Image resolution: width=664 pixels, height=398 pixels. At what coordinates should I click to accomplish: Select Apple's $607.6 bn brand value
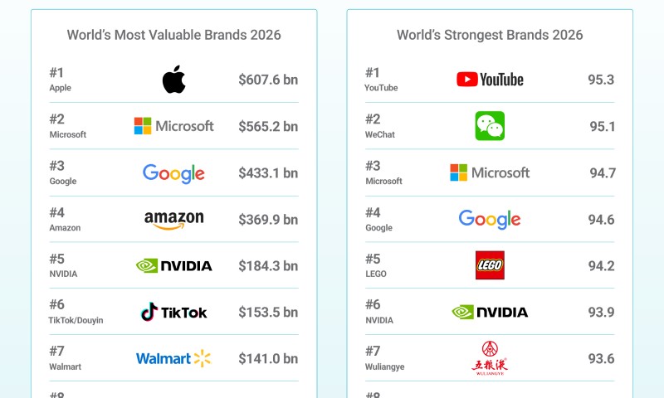click(x=267, y=80)
